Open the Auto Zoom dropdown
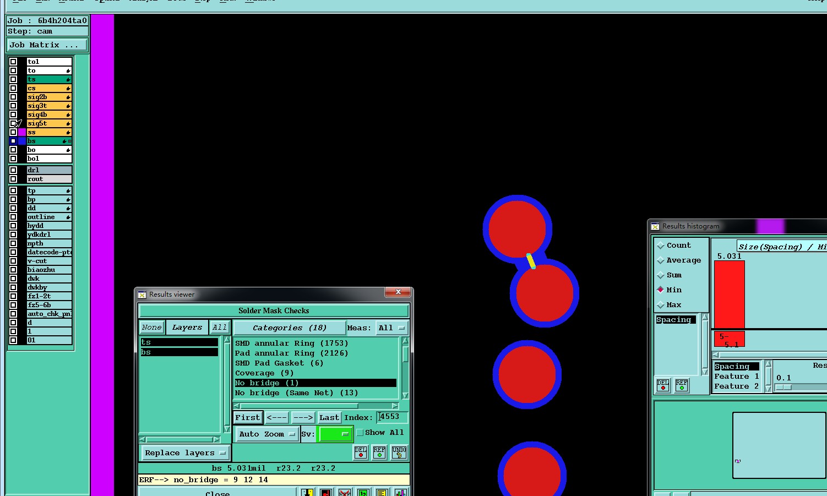The image size is (827, 496). click(x=267, y=434)
